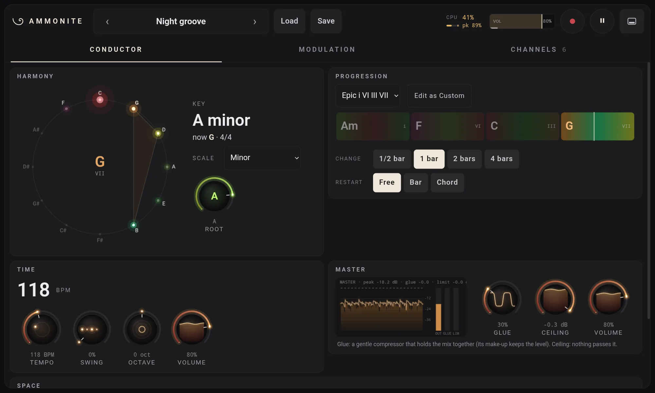Select the B note on the harmony circle
655x393 pixels.
[x=134, y=225]
